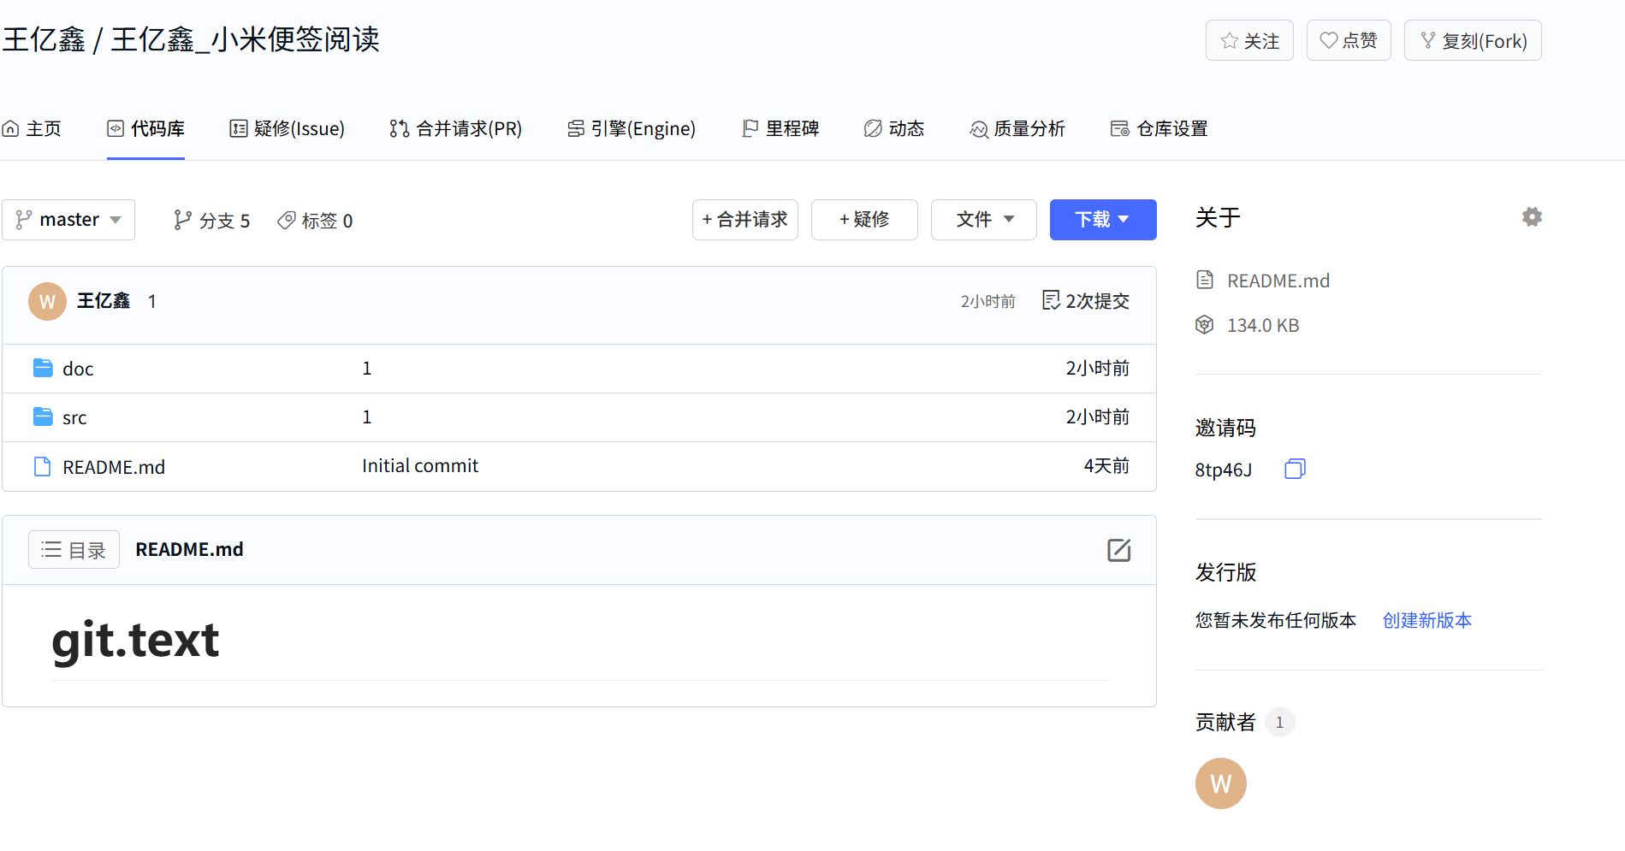Expand the master branch dropdown
This screenshot has width=1625, height=851.
tap(68, 220)
